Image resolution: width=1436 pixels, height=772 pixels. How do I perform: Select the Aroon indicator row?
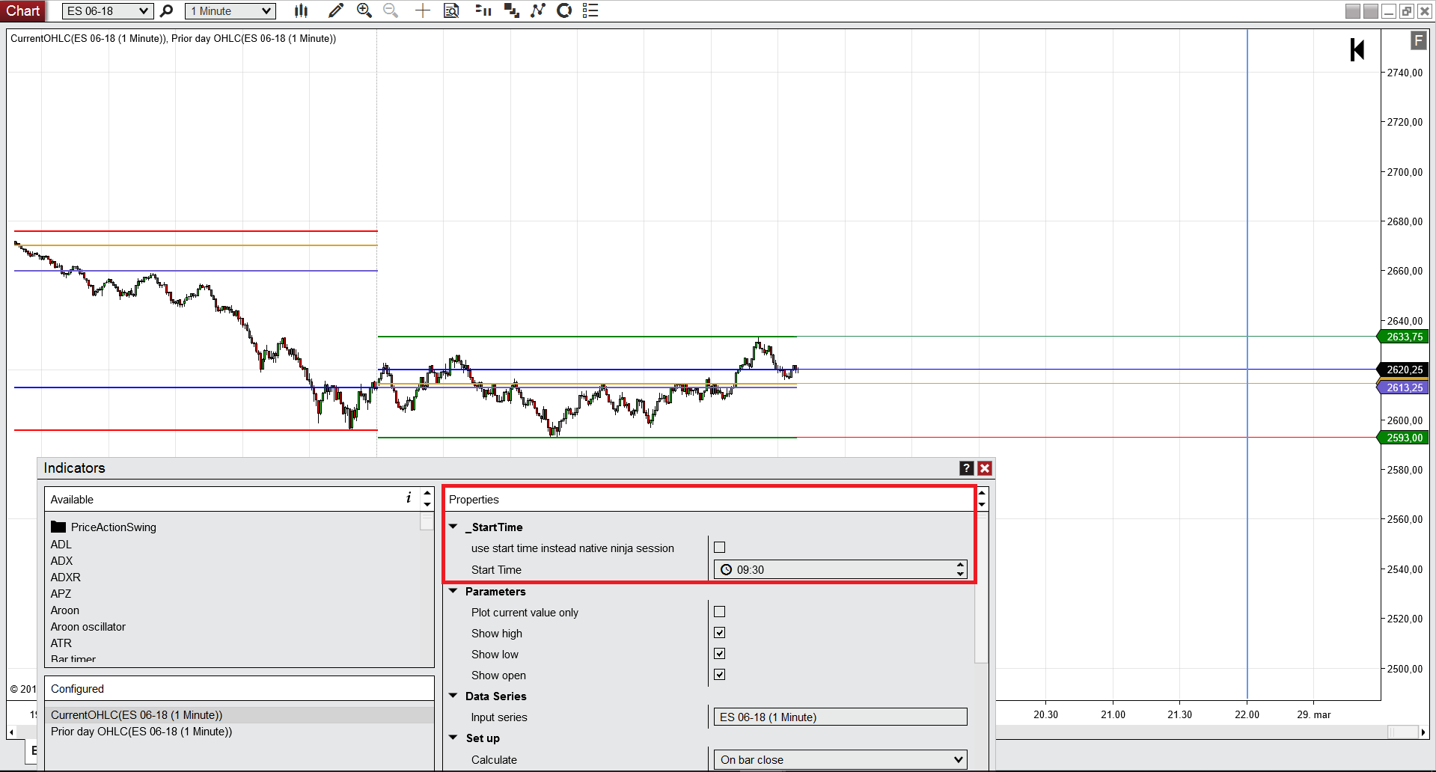pos(65,610)
